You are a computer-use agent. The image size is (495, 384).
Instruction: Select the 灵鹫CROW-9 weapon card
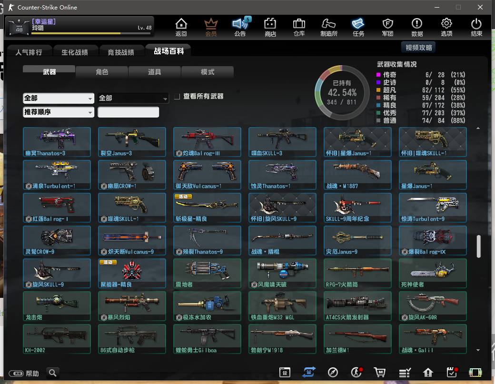tap(57, 240)
